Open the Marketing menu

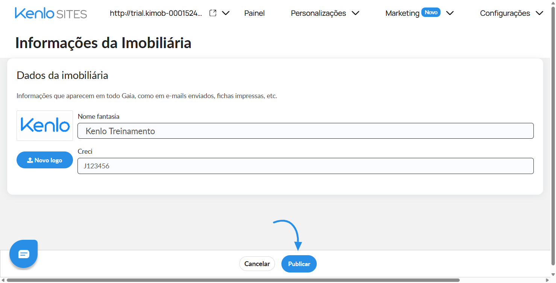(402, 13)
